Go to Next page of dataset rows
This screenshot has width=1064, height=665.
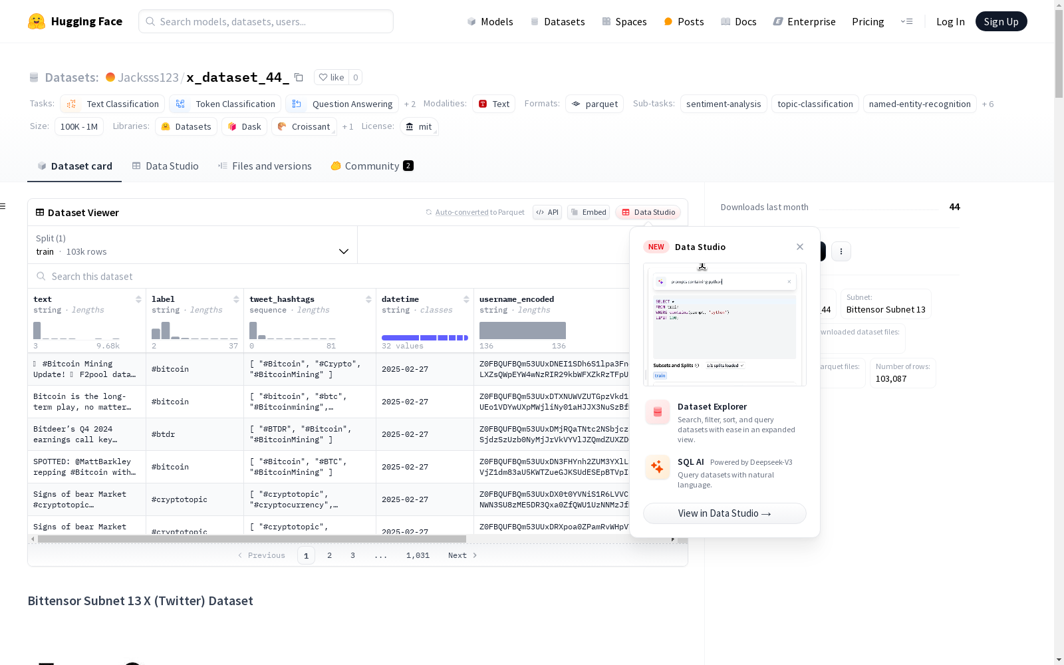tap(463, 555)
